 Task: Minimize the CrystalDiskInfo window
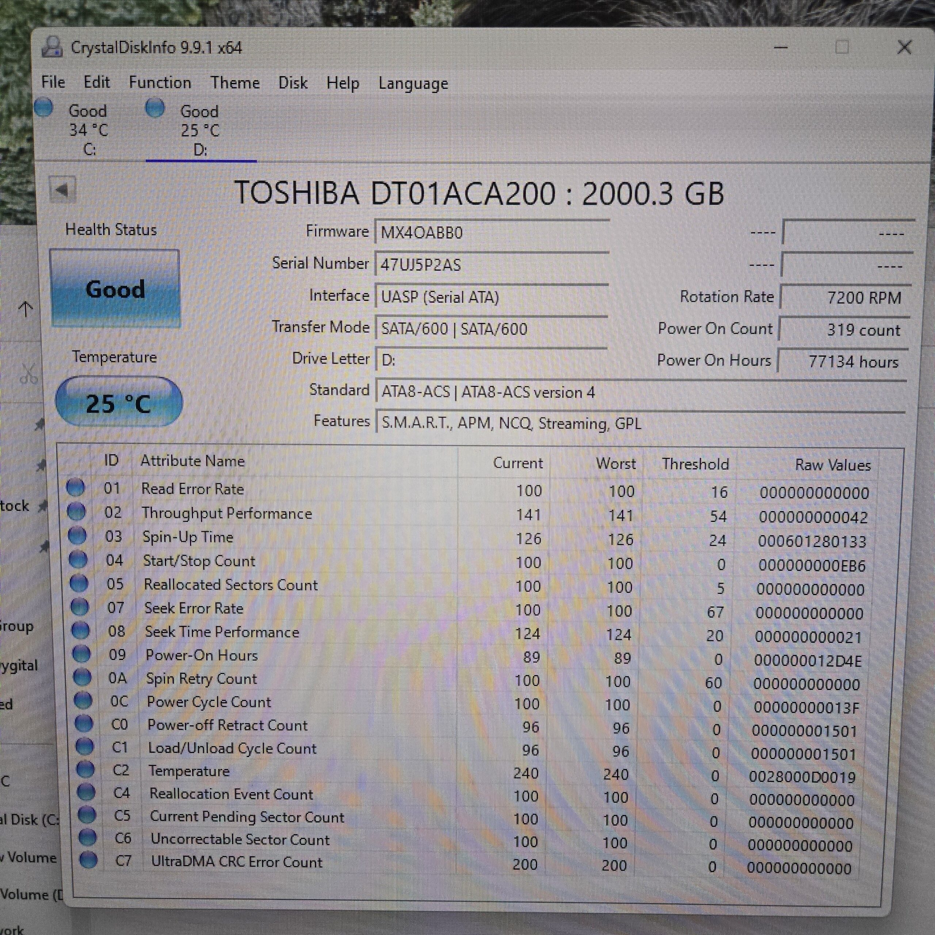(x=781, y=47)
